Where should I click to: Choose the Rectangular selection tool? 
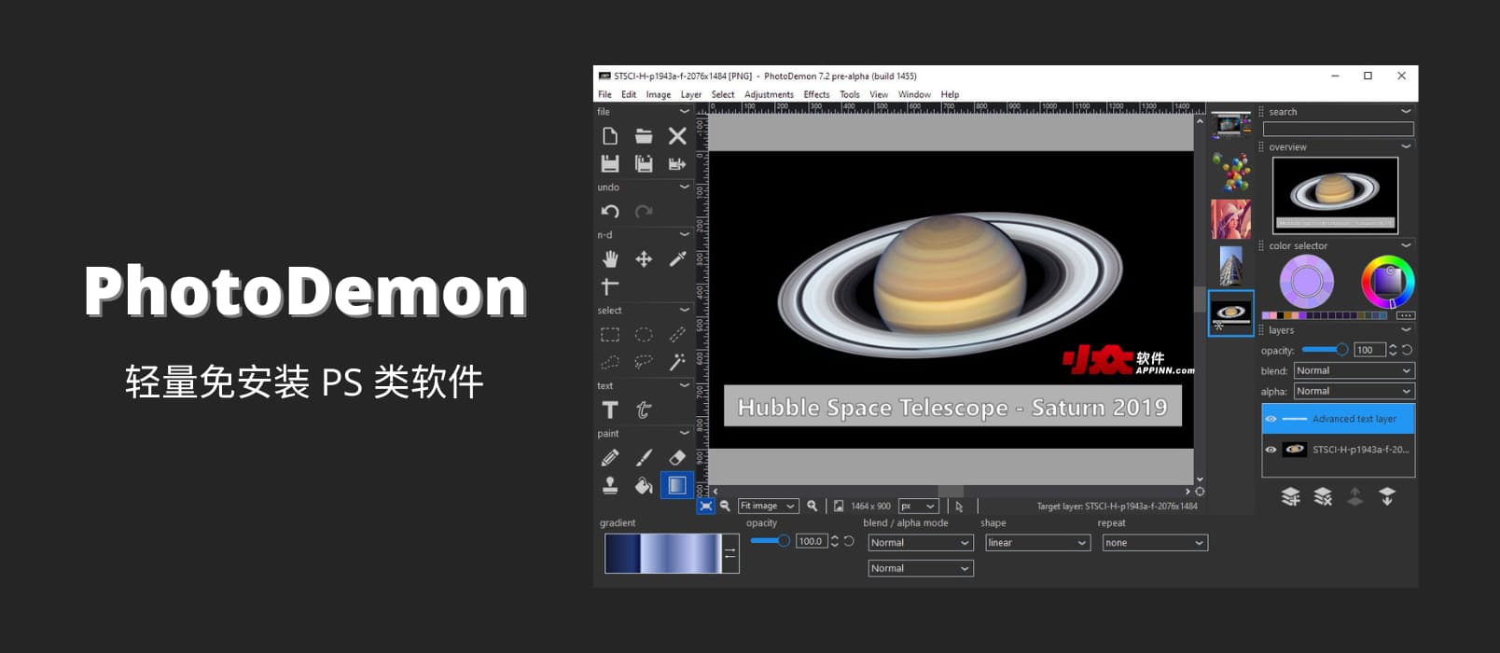610,335
